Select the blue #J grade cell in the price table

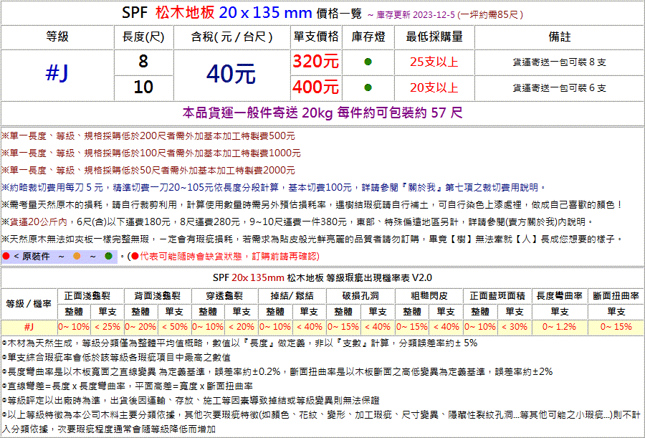(x=57, y=74)
